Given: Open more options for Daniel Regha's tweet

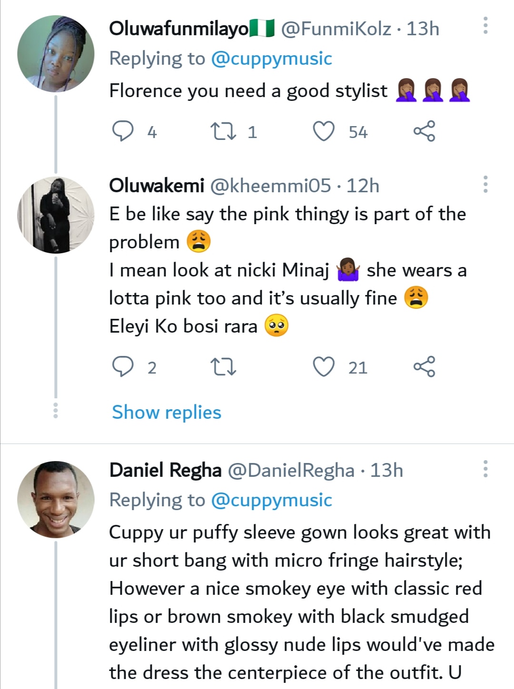Looking at the screenshot, I should pos(485,469).
